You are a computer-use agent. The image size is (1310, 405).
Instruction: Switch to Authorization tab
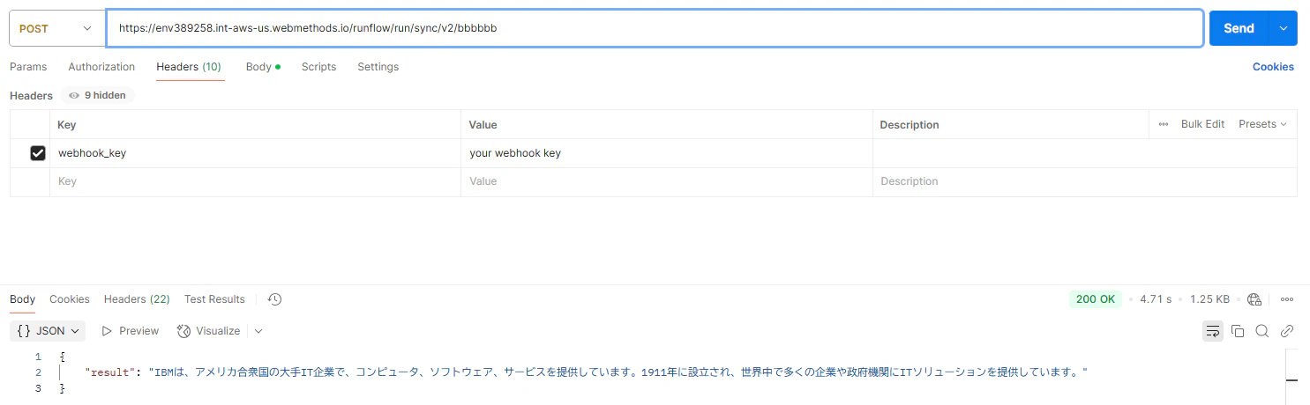tap(101, 67)
